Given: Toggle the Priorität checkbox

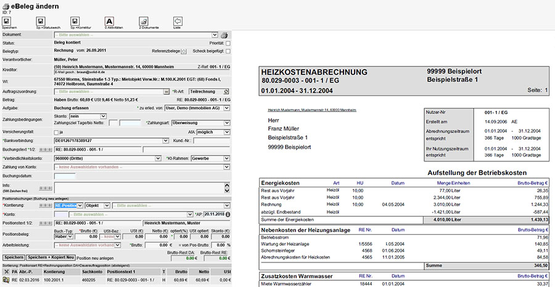Looking at the screenshot, I should [x=228, y=43].
